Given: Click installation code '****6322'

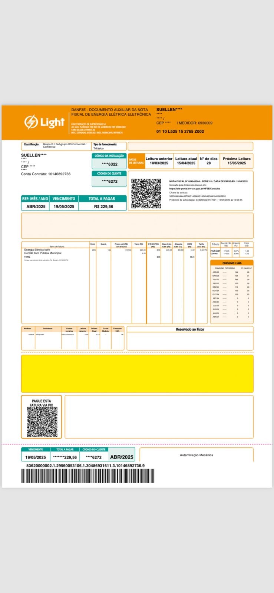Looking at the screenshot, I should tap(110, 164).
